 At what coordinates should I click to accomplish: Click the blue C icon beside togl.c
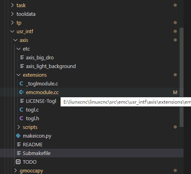(21, 110)
